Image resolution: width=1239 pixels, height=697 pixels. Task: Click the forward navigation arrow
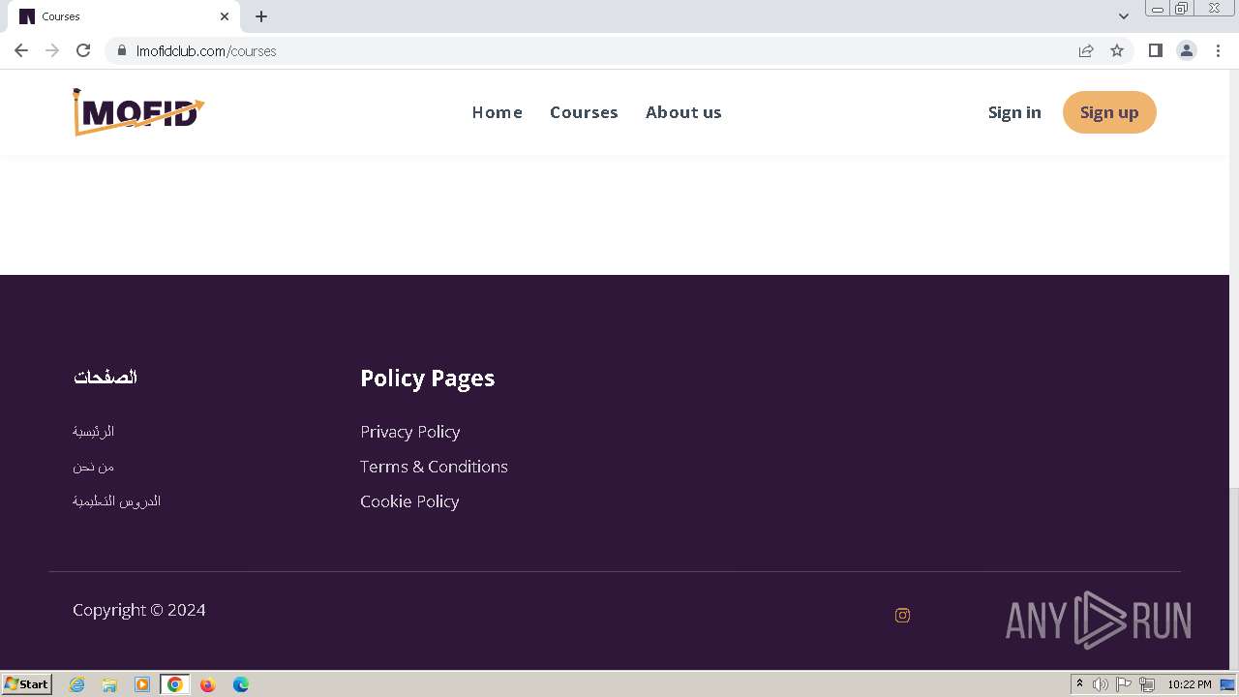(52, 50)
